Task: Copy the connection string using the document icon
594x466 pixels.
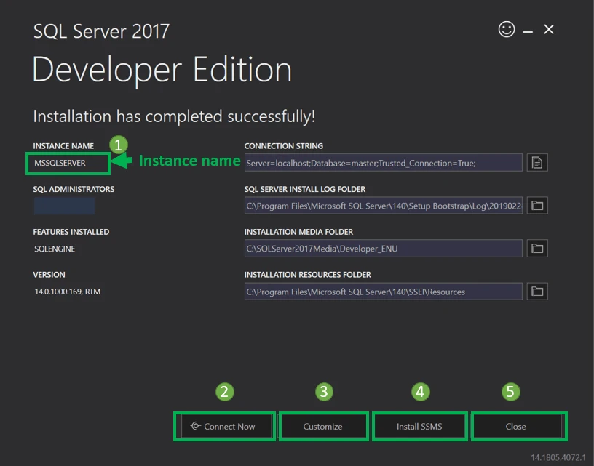Action: pyautogui.click(x=537, y=163)
